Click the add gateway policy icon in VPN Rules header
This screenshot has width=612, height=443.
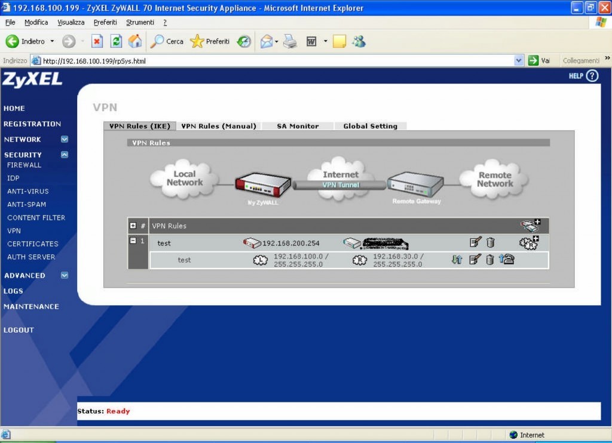[531, 225]
